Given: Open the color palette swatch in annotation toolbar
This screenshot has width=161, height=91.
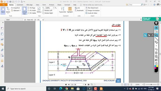Looking at the screenshot, I should click(156, 69).
